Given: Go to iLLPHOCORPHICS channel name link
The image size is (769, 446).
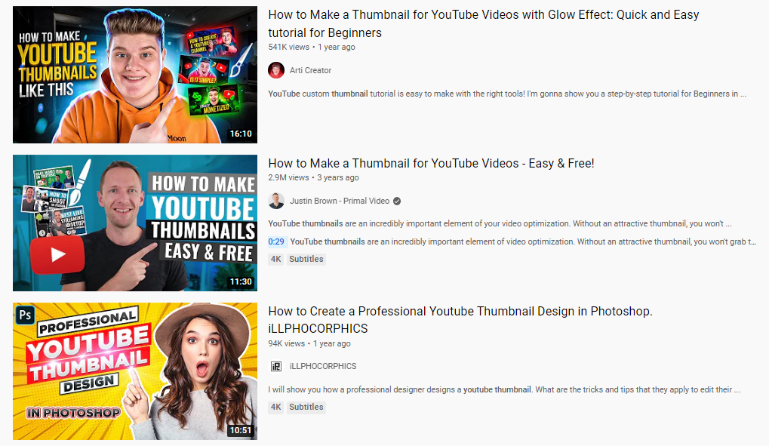Looking at the screenshot, I should point(323,366).
